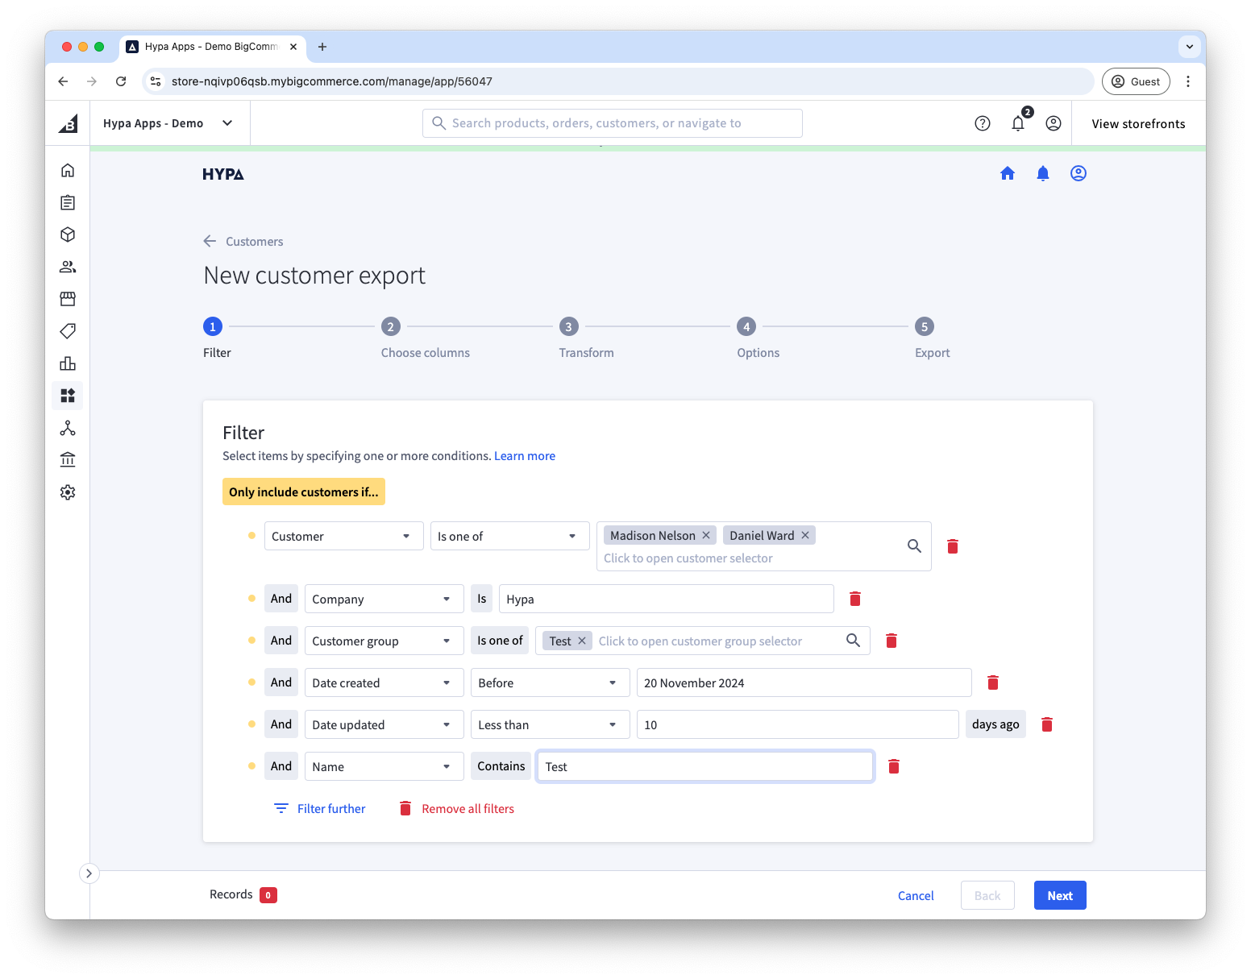Remove the Test customer group chip

[582, 640]
